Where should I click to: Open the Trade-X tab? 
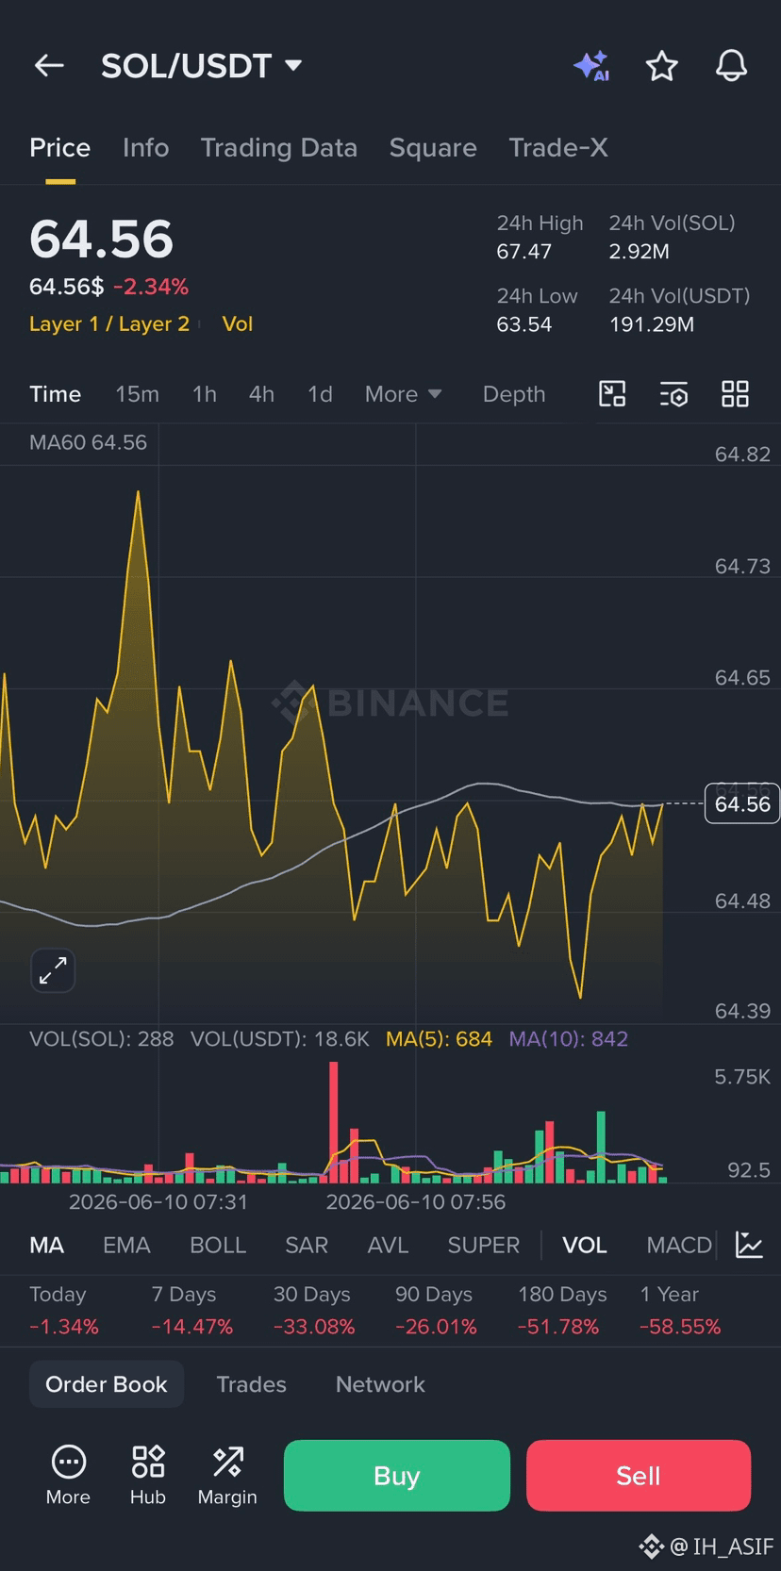click(x=558, y=147)
